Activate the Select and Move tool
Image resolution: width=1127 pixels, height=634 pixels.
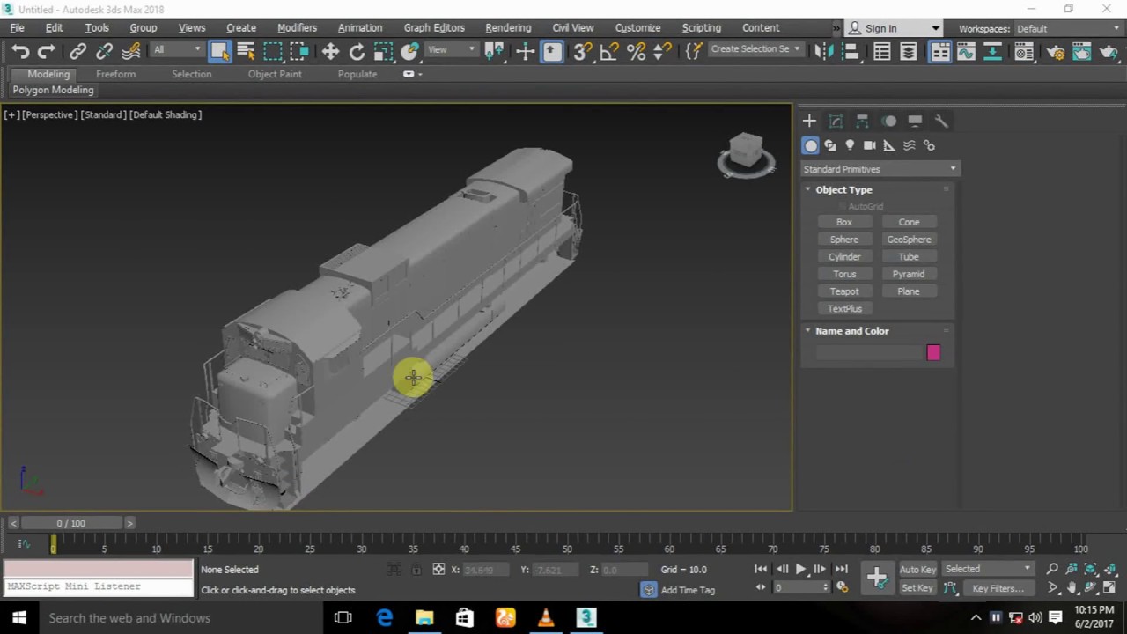pos(330,52)
